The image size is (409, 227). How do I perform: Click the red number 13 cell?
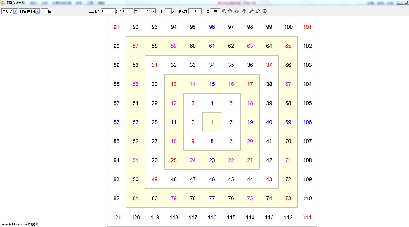coord(174,84)
